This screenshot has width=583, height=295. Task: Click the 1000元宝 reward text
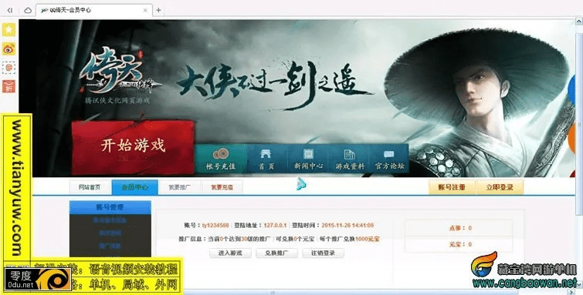[x=368, y=239]
